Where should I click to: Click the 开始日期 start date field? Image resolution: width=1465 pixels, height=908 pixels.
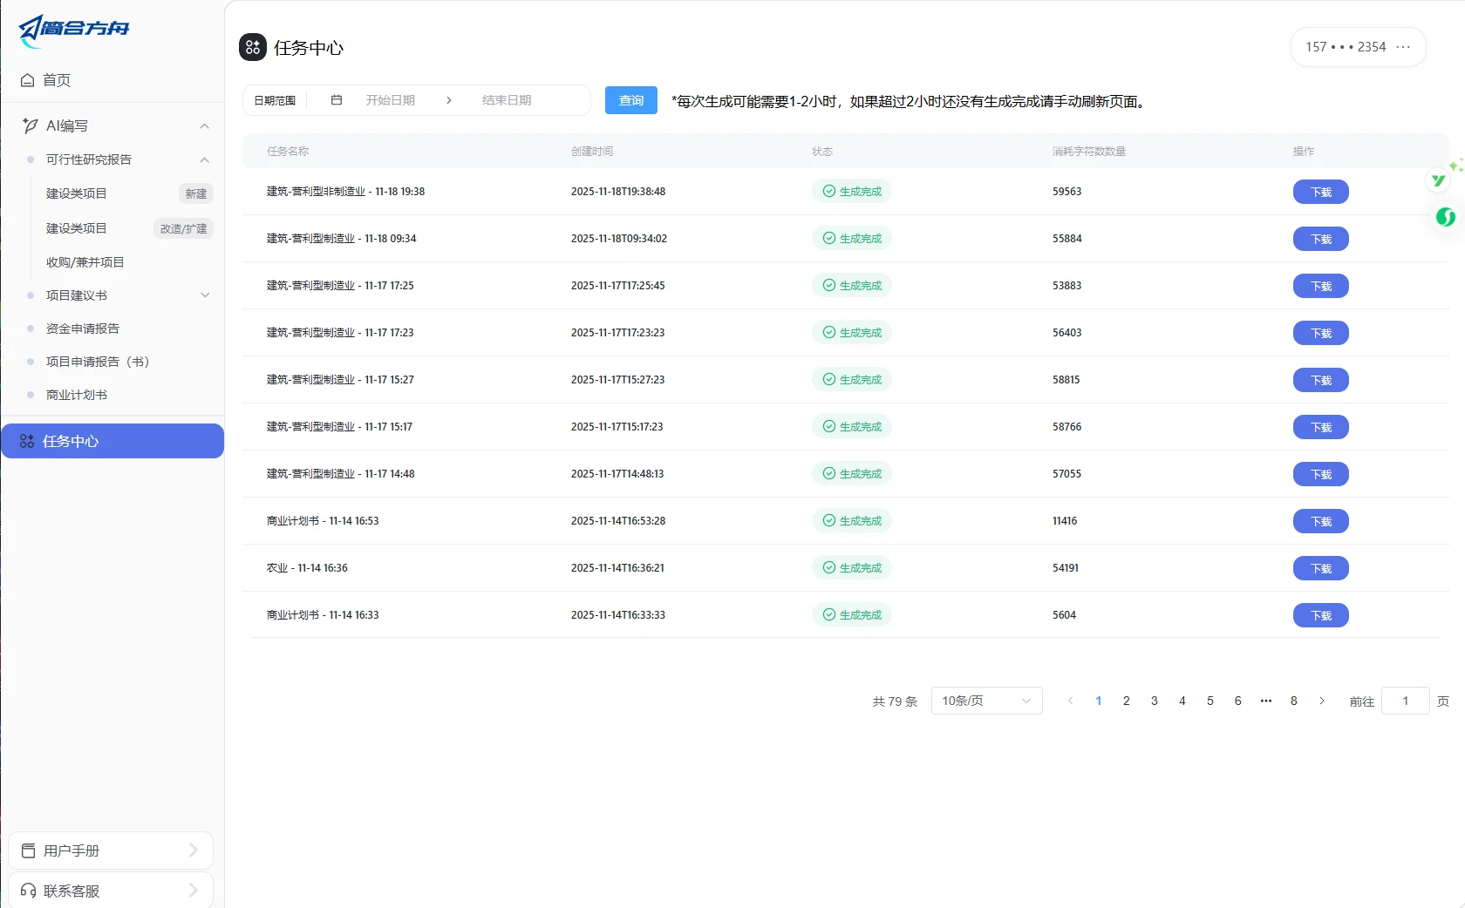(x=392, y=100)
